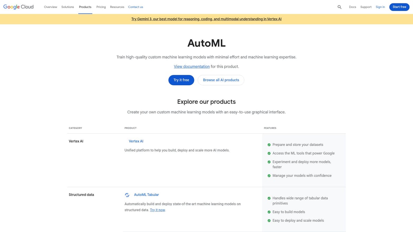Click checkmark beside Manage your models with confidence

[269, 176]
